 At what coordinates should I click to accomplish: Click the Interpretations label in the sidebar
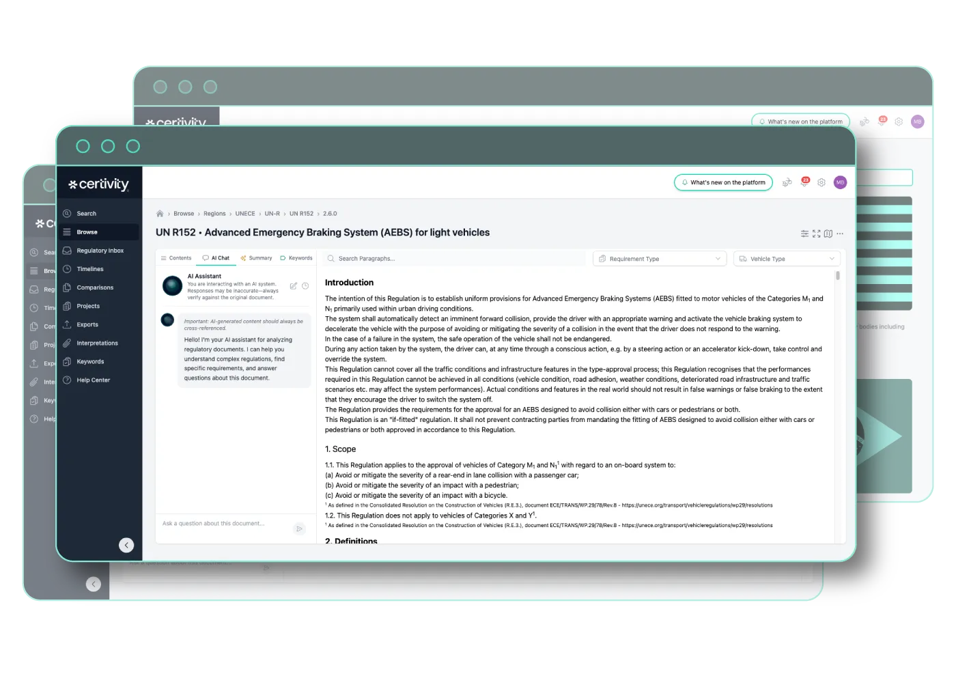tap(97, 343)
